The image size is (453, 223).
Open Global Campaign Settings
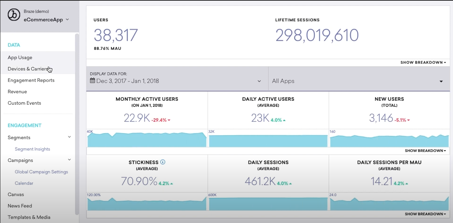coord(41,172)
